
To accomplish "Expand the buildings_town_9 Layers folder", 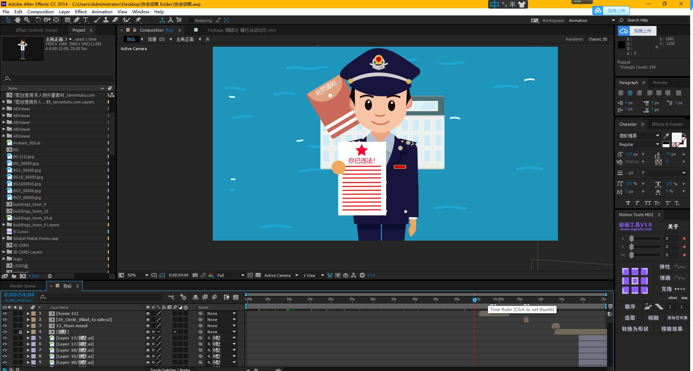I will point(4,225).
